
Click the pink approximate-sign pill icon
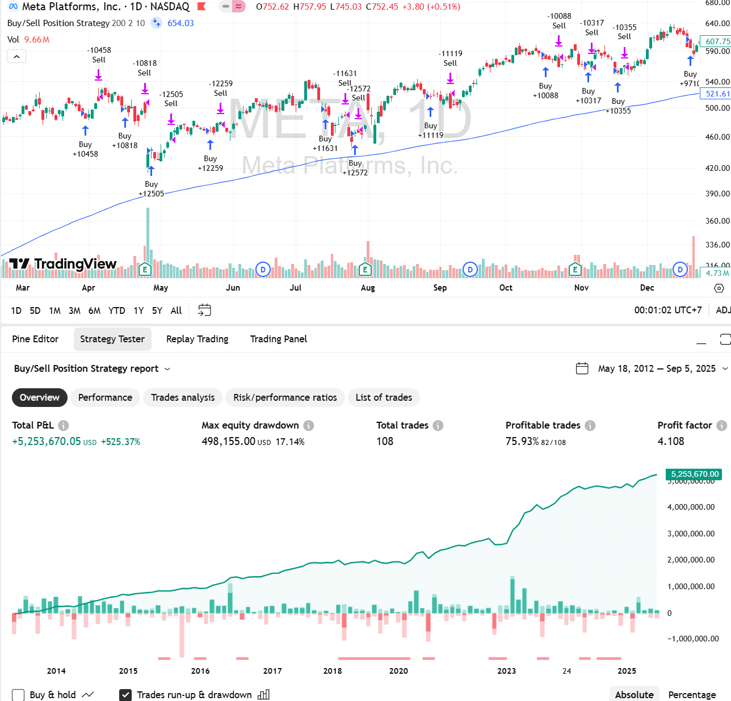click(x=239, y=7)
